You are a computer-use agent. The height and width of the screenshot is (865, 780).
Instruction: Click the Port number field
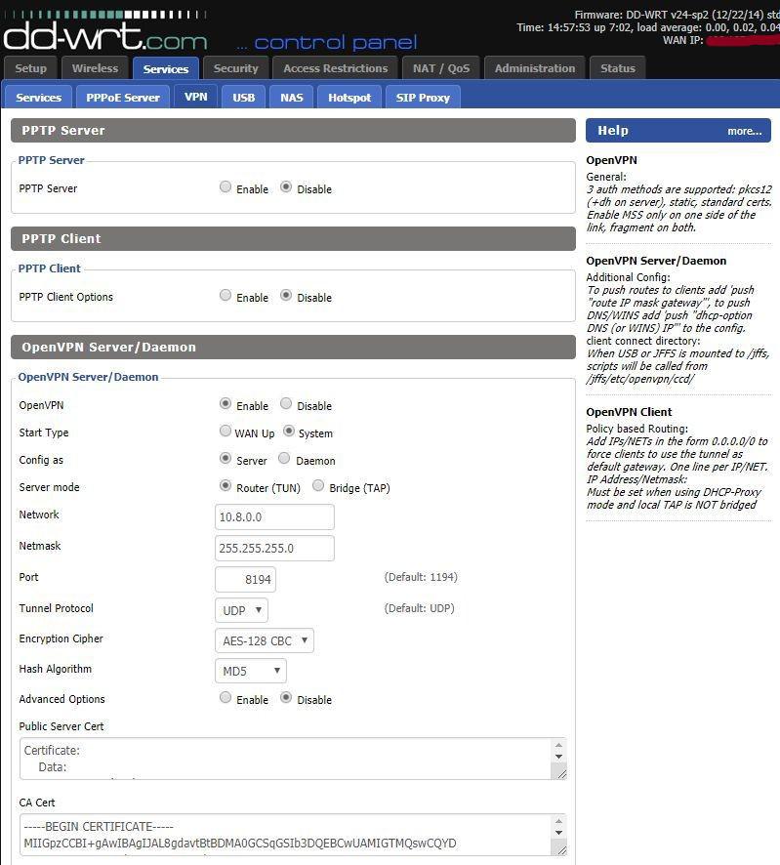tap(245, 579)
